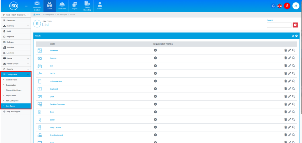This screenshot has height=143, width=302.
Task: Add a new item type with plus icon
Action: [296, 36]
